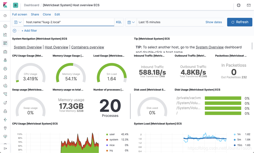This screenshot has width=254, height=153.
Task: Click the CPU Usage 3.419% gauge
Action: [31, 73]
